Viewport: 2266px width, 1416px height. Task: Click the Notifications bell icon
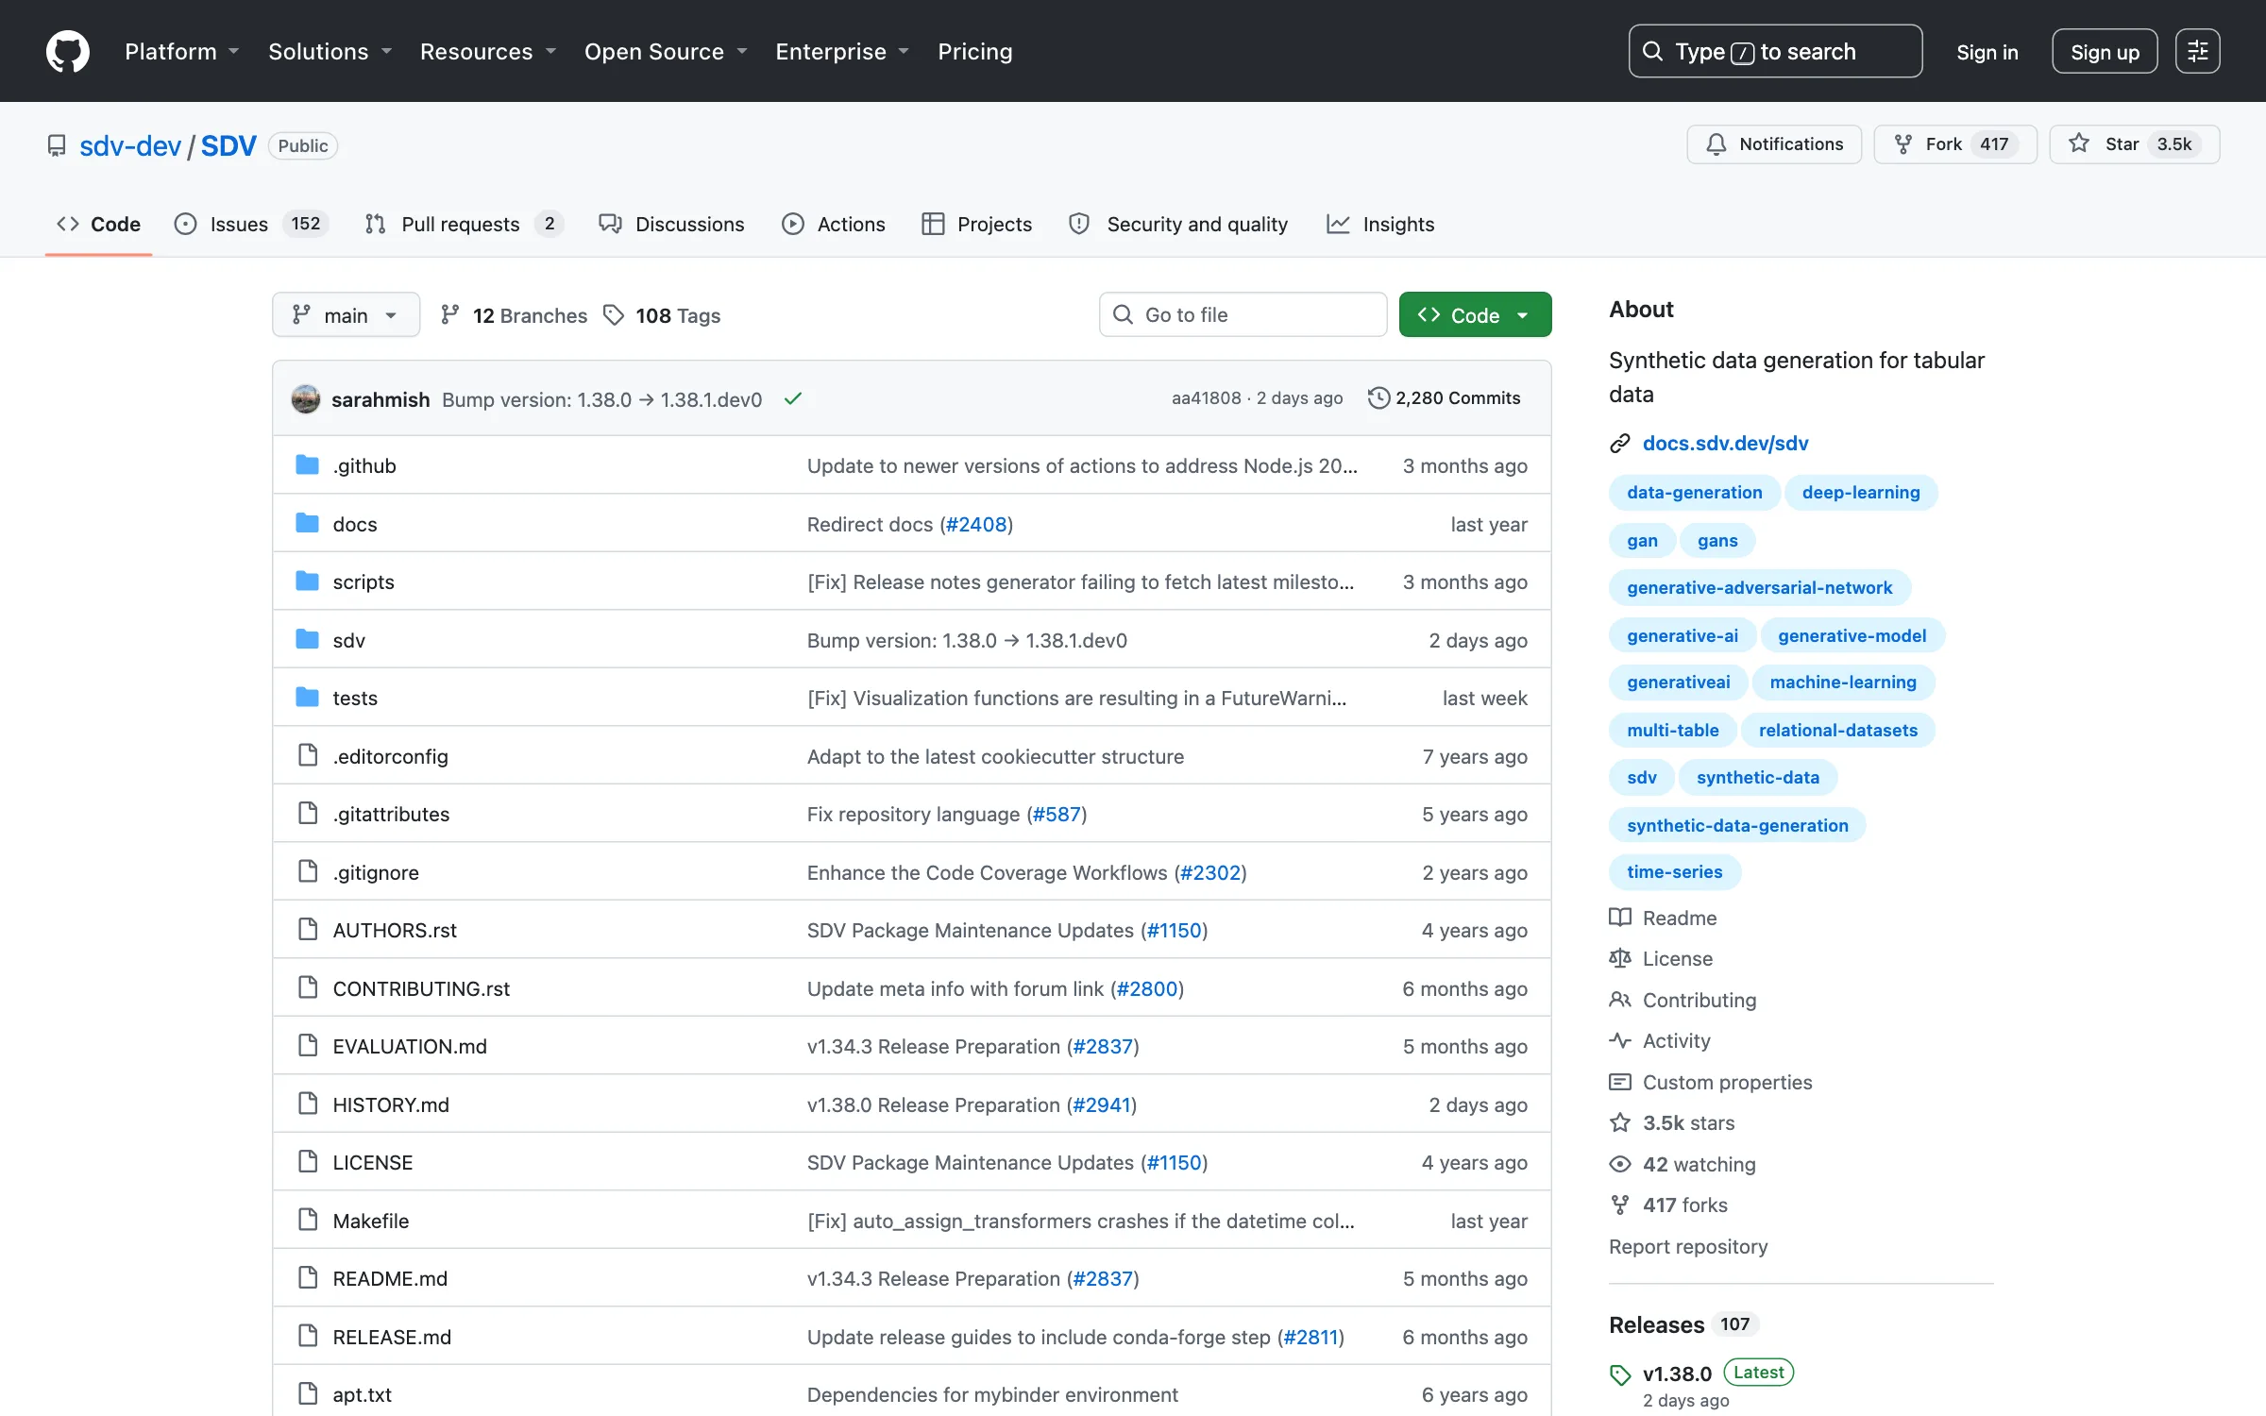coord(1716,144)
